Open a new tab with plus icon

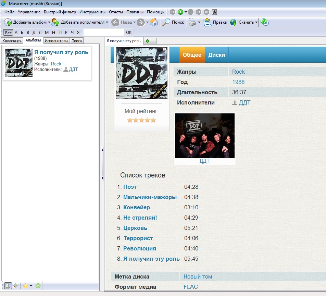coord(148,41)
